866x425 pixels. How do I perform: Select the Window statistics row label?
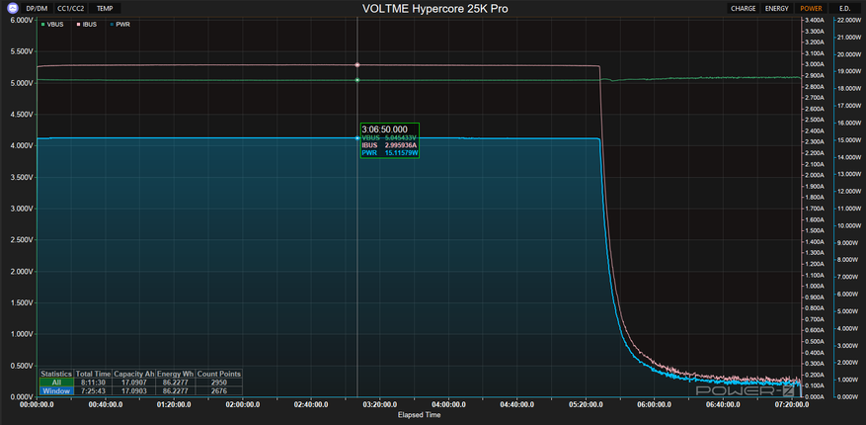point(56,390)
